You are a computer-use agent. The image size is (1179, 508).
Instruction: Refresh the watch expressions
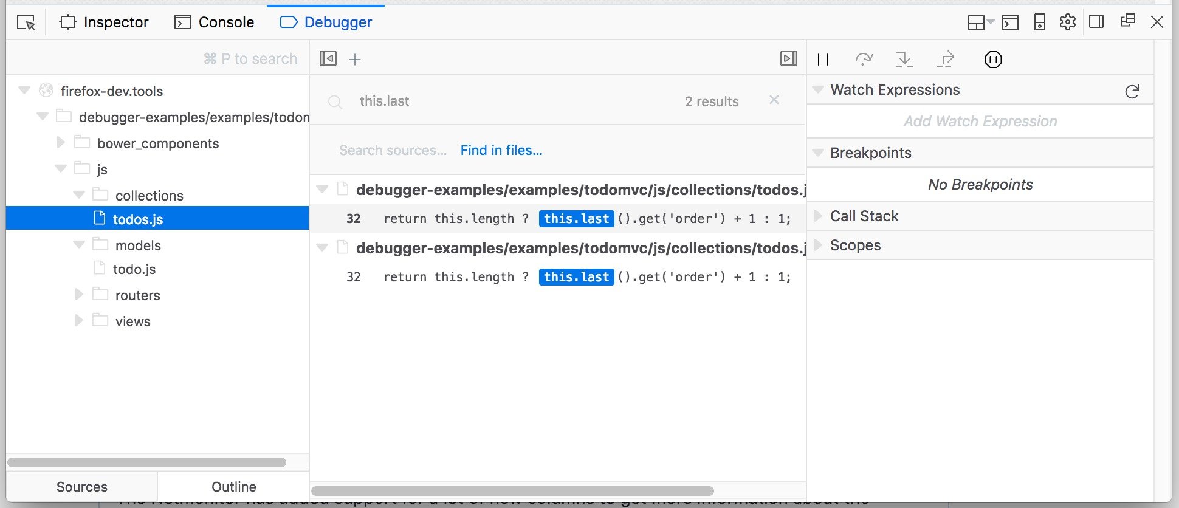coord(1132,92)
